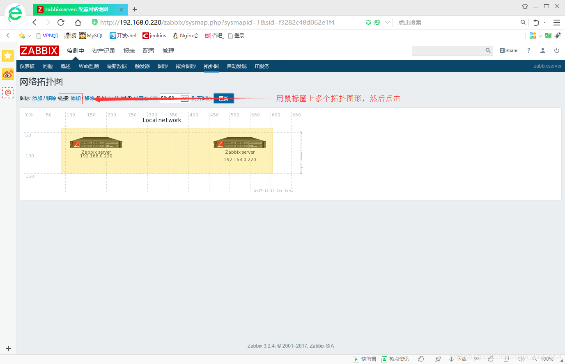
Task: Switch to the 最新数据 submenu tab
Action: [117, 66]
